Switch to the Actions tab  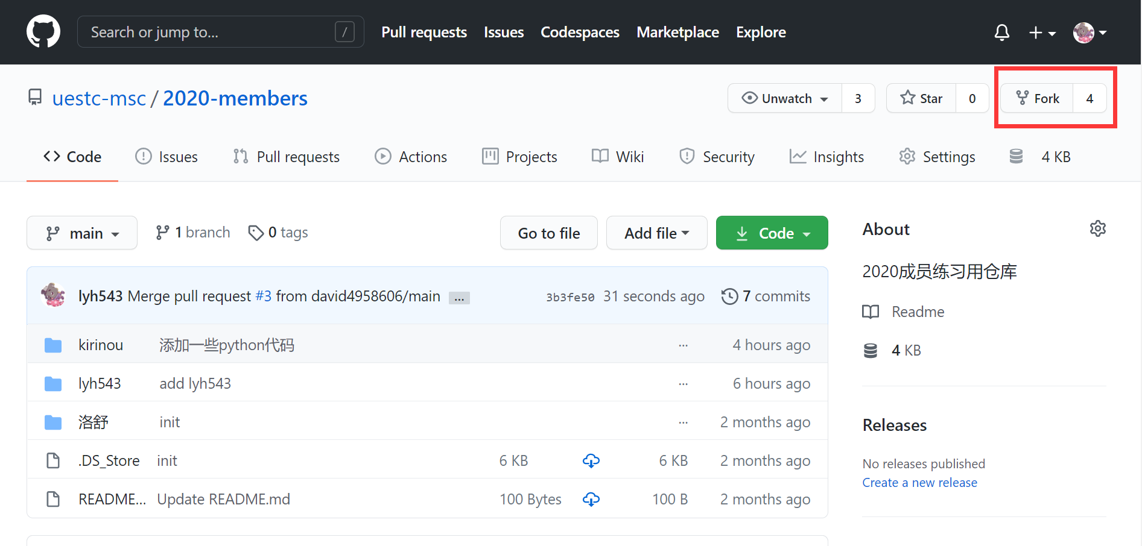[x=411, y=157]
